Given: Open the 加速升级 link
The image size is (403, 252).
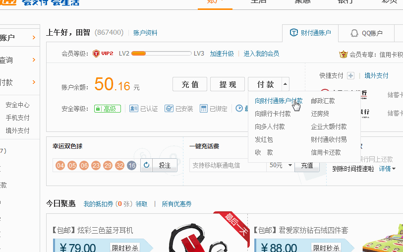Looking at the screenshot, I should coord(222,54).
